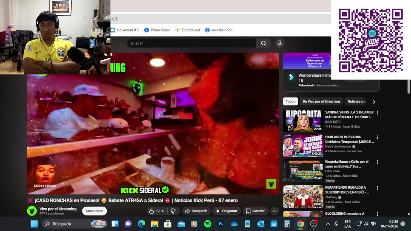Open Outlook from the taskbar

point(260,224)
